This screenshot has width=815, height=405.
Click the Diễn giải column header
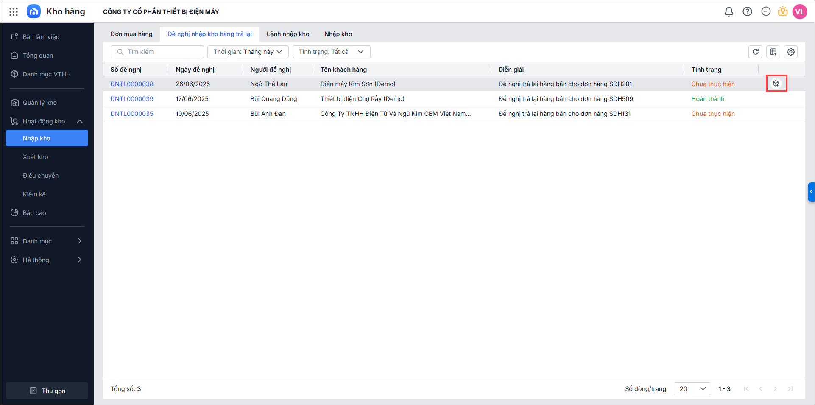tap(511, 70)
